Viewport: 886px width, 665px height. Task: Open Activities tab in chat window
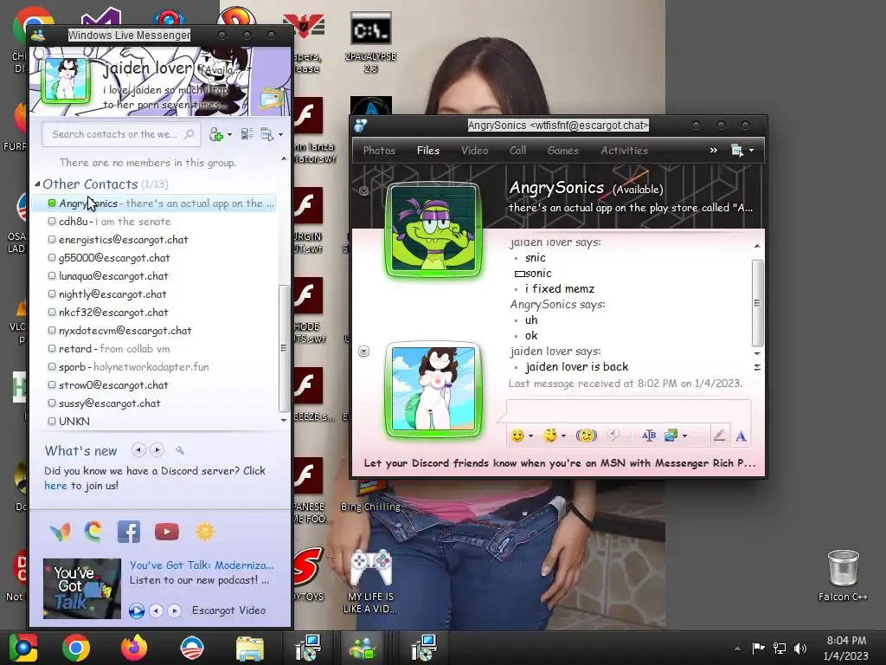624,151
